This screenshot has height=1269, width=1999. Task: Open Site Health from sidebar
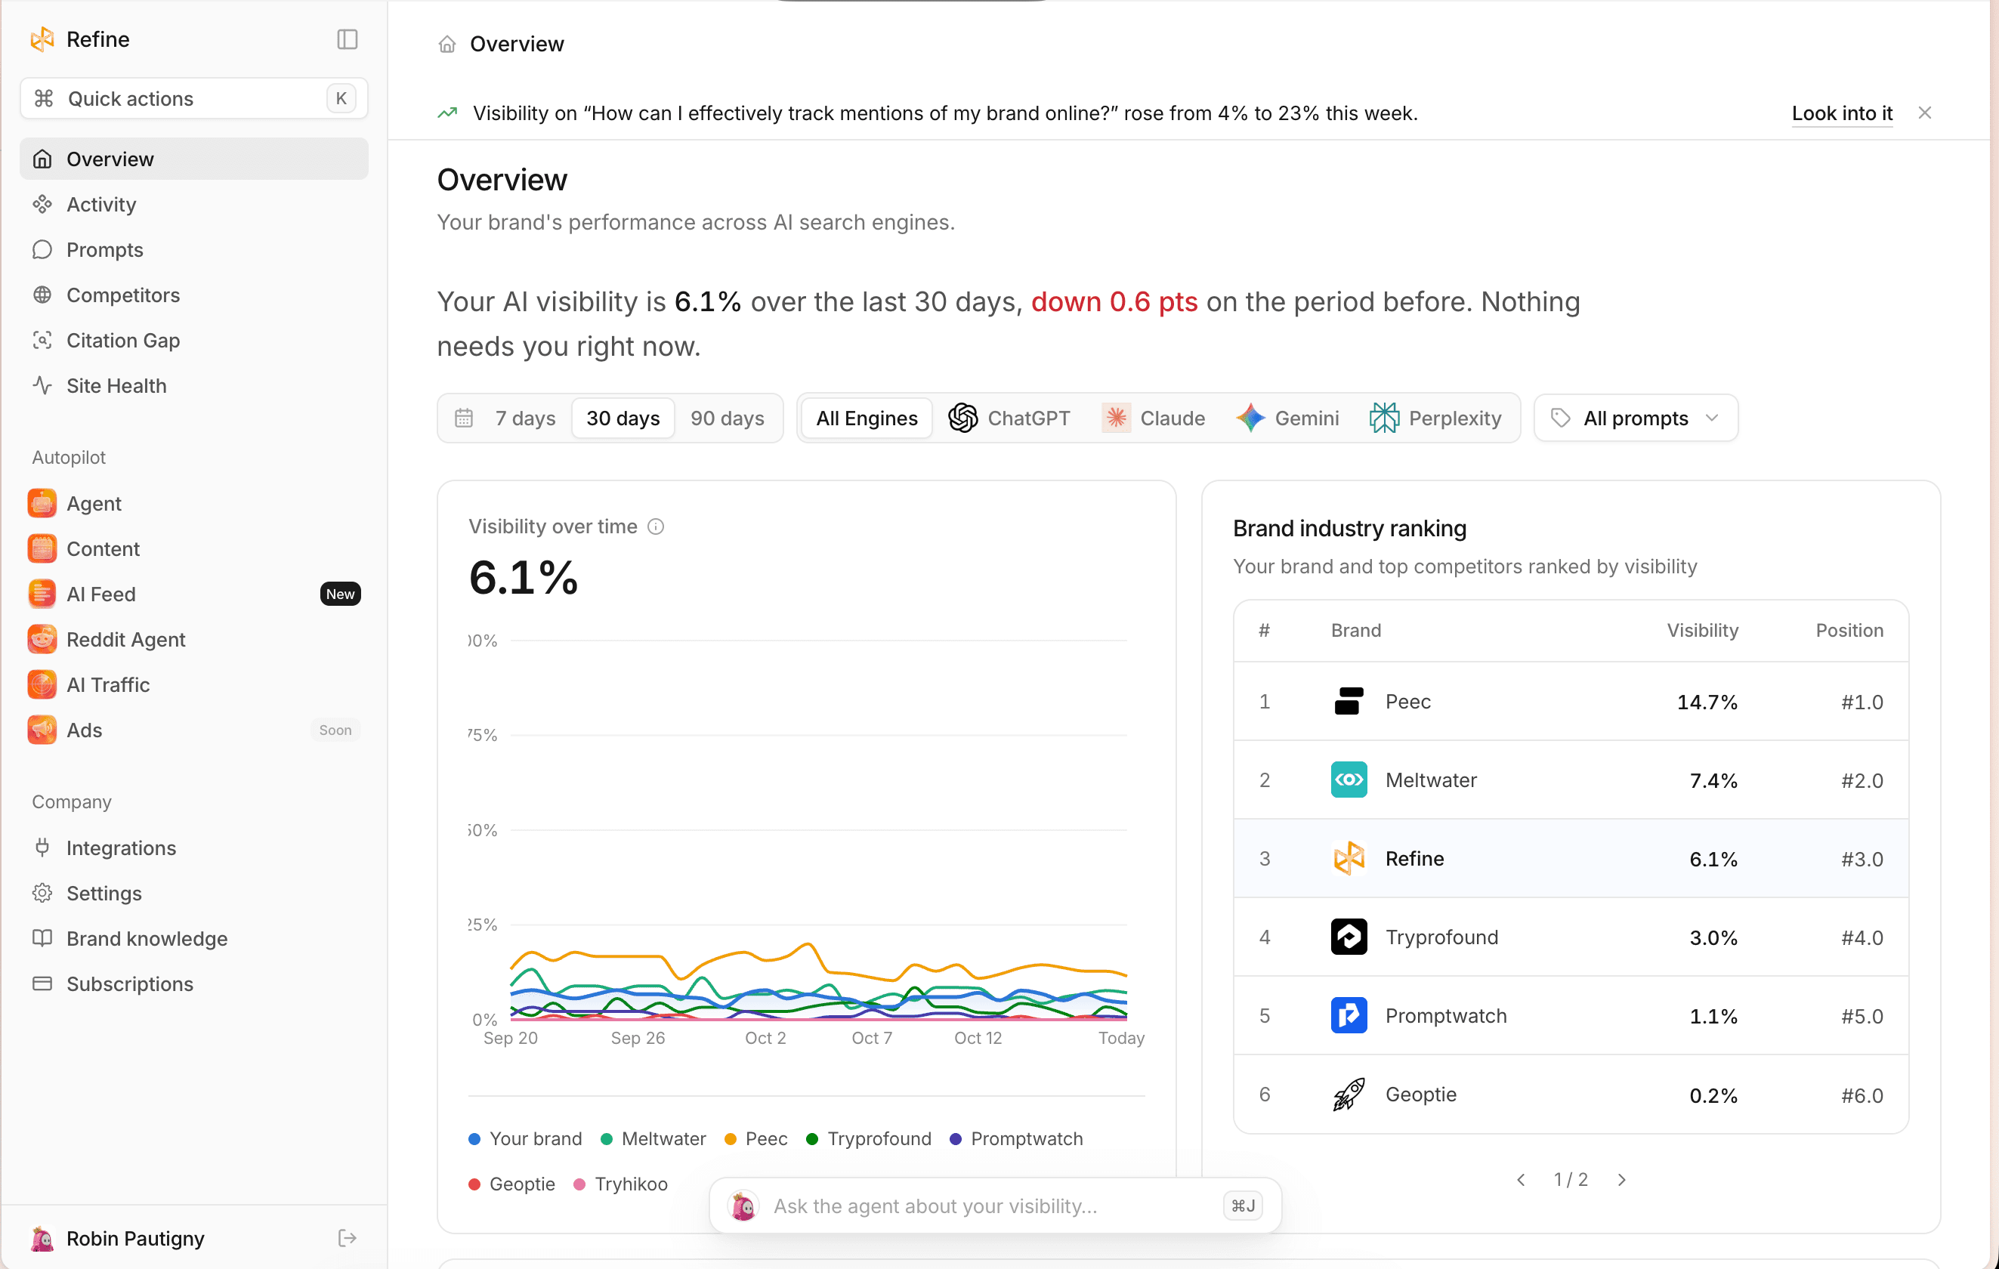click(193, 385)
